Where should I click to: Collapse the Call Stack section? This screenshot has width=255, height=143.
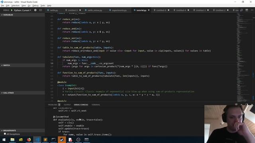coord(22,93)
